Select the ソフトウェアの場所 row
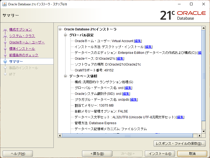This screenshot has width=210, height=158. tap(108, 64)
